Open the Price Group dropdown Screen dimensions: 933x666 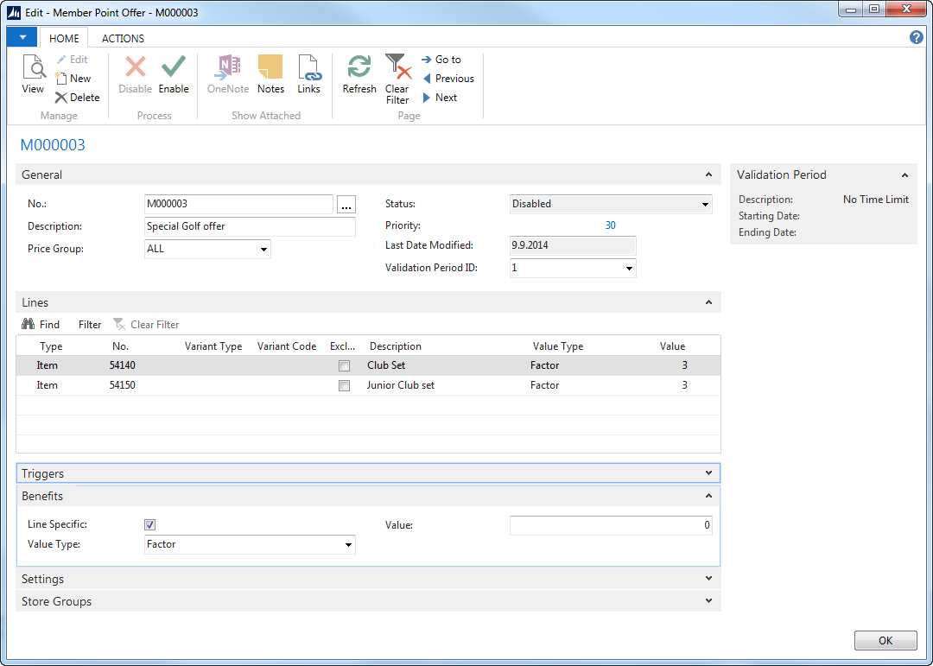tap(263, 250)
